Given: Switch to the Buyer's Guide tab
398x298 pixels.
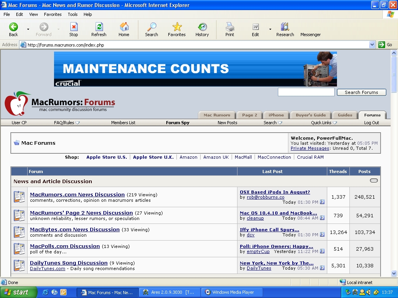Looking at the screenshot, I should [x=311, y=115].
